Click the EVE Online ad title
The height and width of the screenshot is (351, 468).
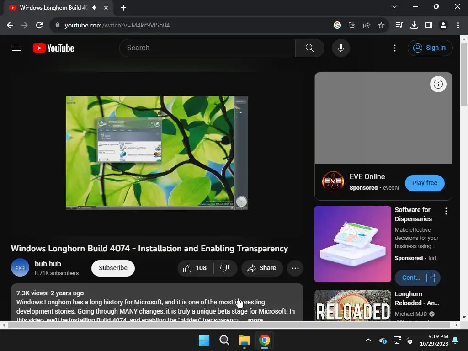click(x=367, y=177)
